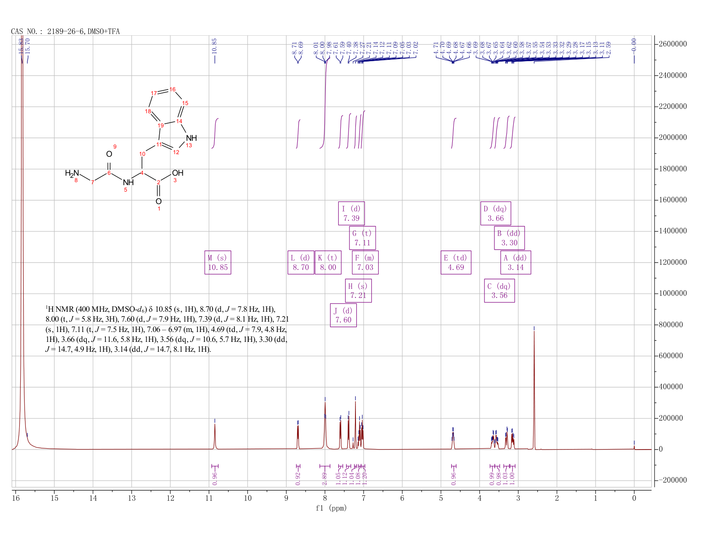710x549 pixels.
Task: Select the I (d) 7.39 multiplet box
Action: coord(352,213)
